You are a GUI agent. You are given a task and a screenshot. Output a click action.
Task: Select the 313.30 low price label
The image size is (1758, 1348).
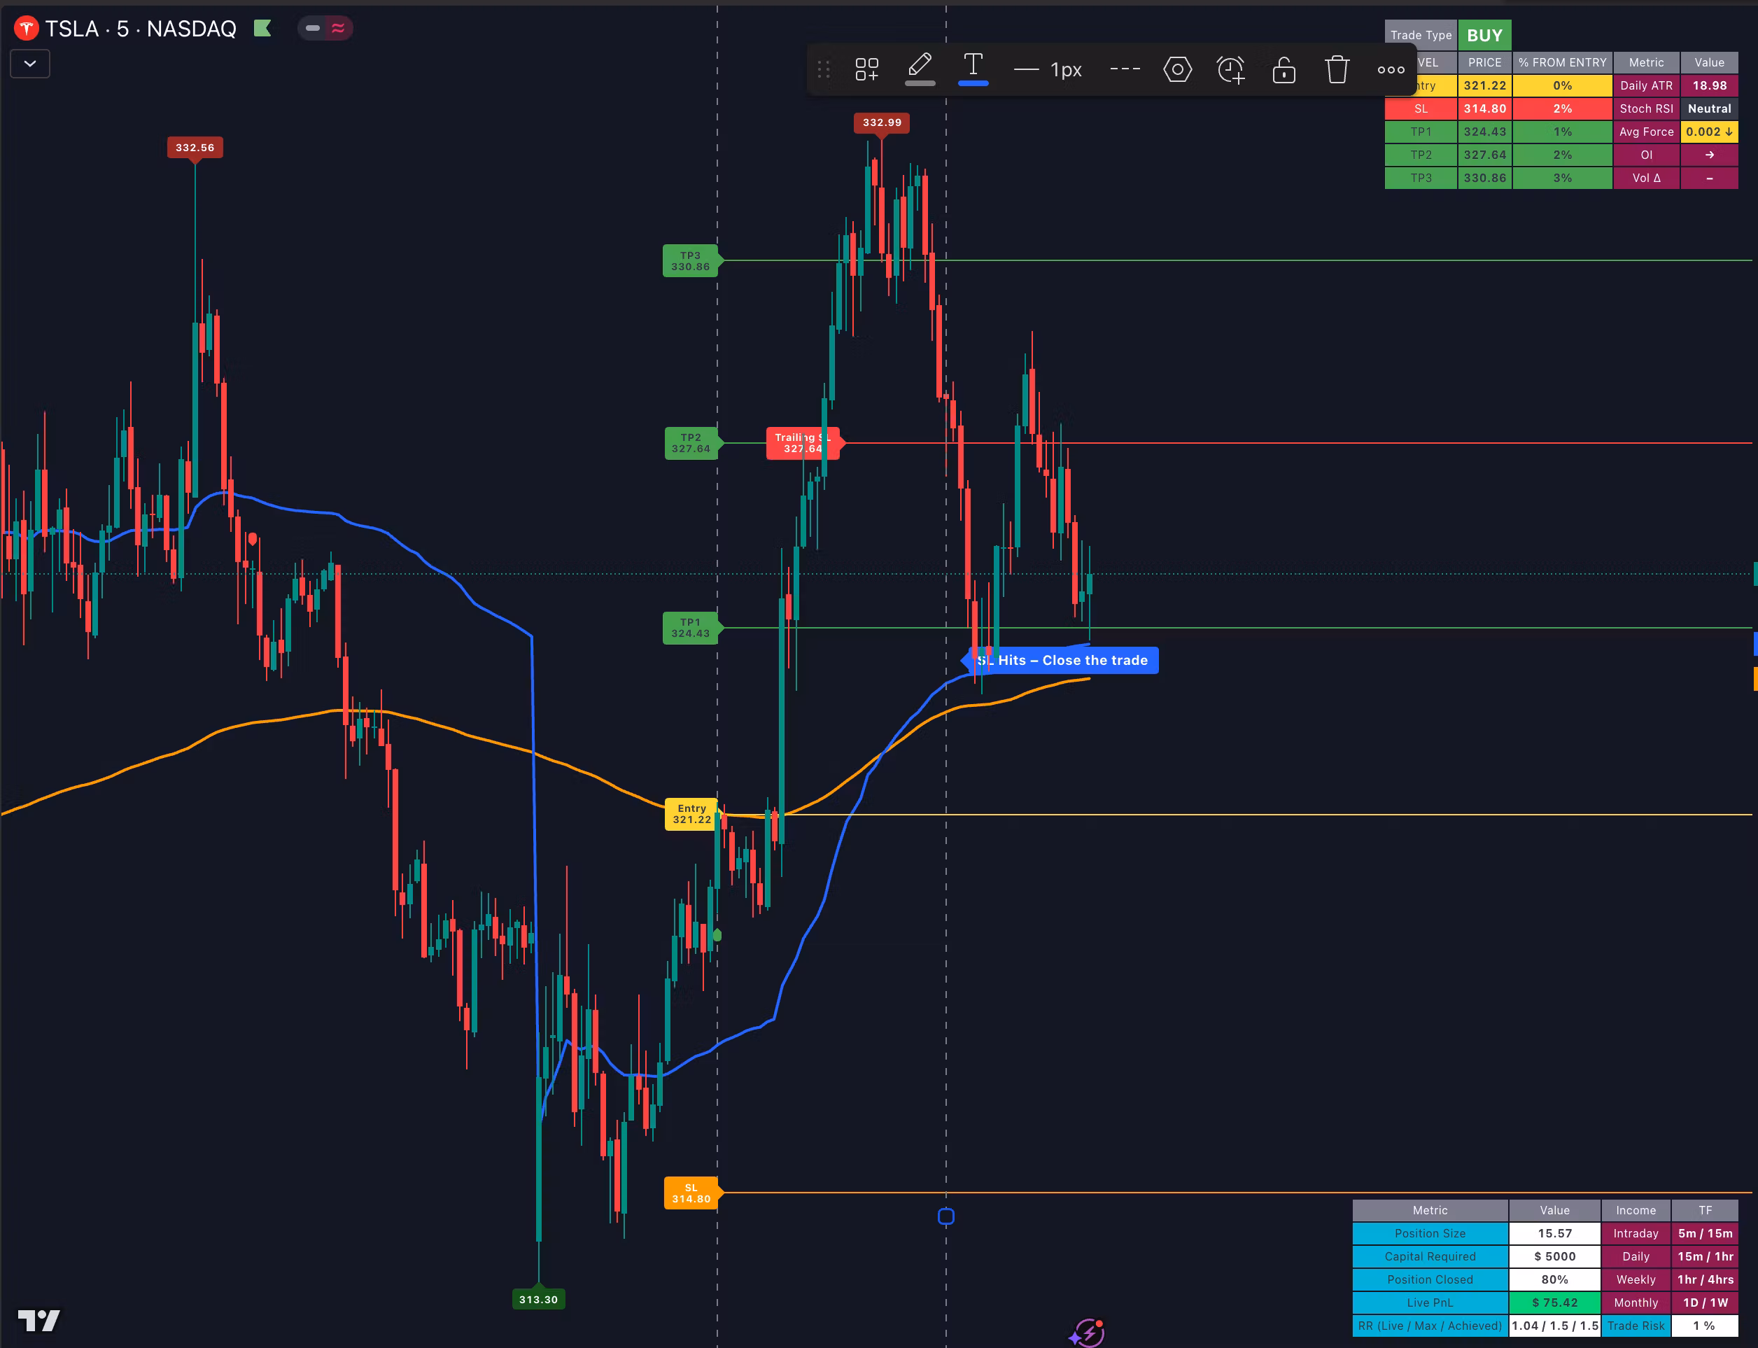pos(538,1299)
